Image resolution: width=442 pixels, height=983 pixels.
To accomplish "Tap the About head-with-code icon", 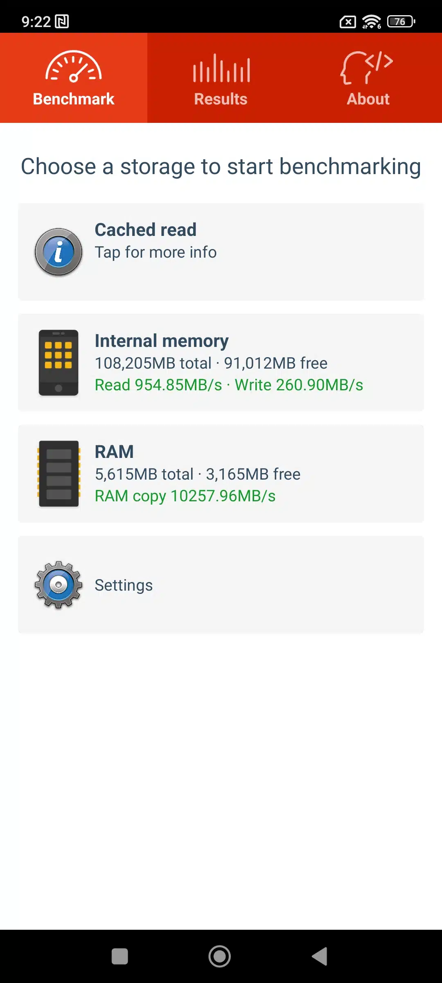I will (x=367, y=67).
